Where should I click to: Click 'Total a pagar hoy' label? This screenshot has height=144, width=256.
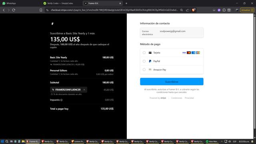coord(59,109)
